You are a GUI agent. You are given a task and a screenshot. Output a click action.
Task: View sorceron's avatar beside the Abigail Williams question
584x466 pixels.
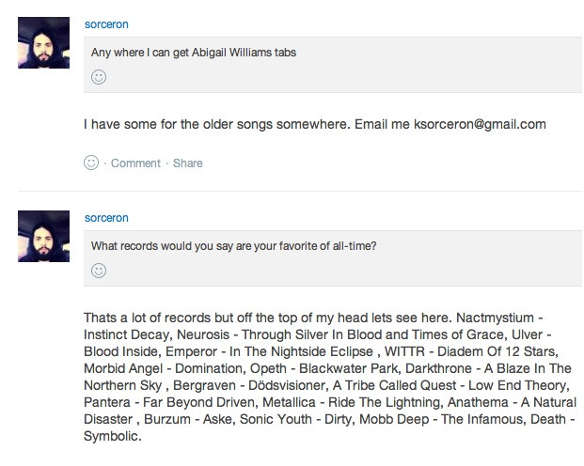tap(43, 42)
